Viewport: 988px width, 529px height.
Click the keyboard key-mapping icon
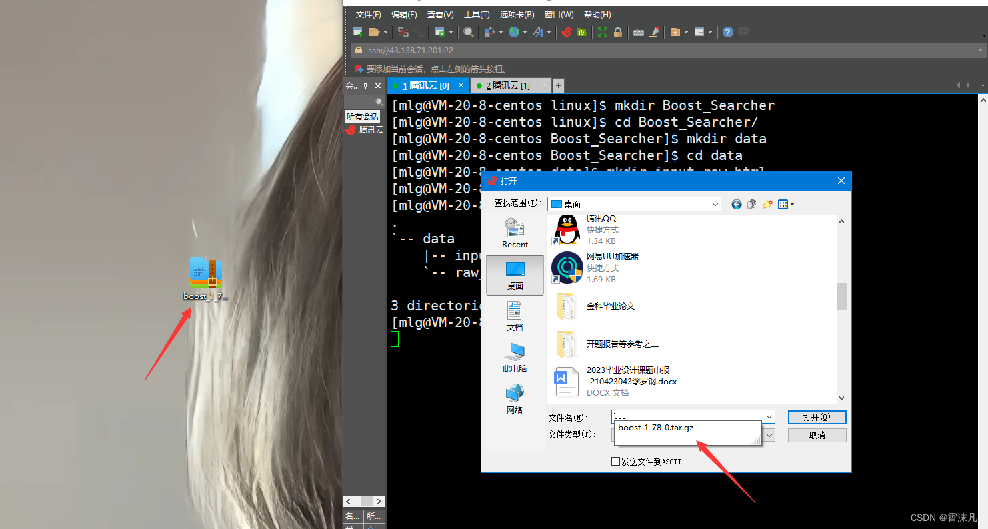[639, 32]
